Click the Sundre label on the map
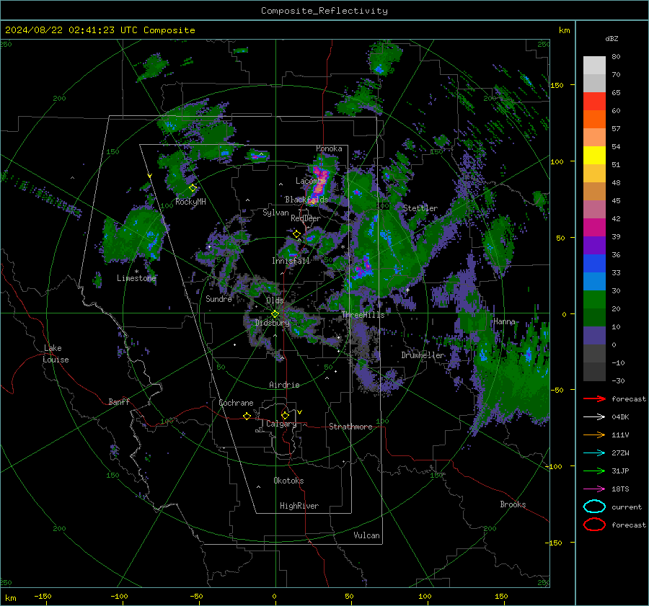 (x=218, y=298)
